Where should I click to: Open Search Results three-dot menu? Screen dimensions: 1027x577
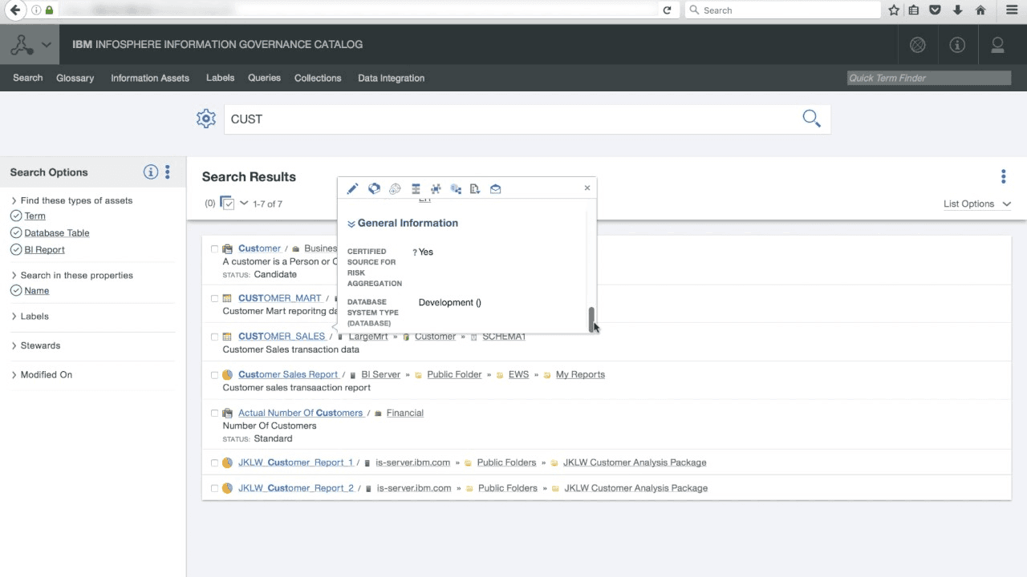tap(1003, 176)
